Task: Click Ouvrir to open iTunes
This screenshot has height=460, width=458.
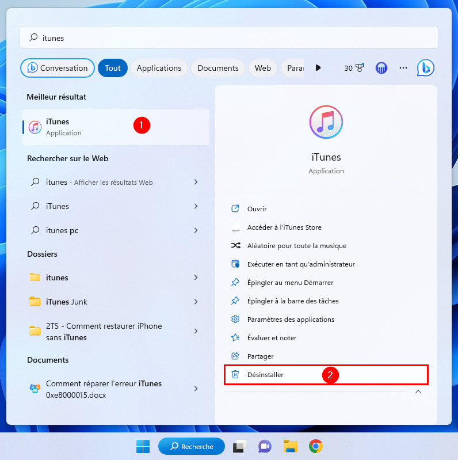Action: tap(326, 209)
